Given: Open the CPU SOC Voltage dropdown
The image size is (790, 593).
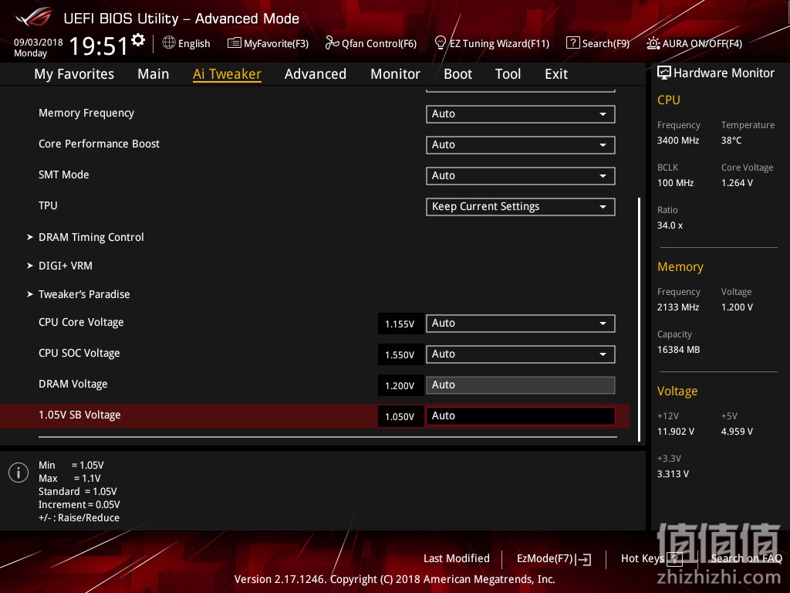Looking at the screenshot, I should [521, 354].
